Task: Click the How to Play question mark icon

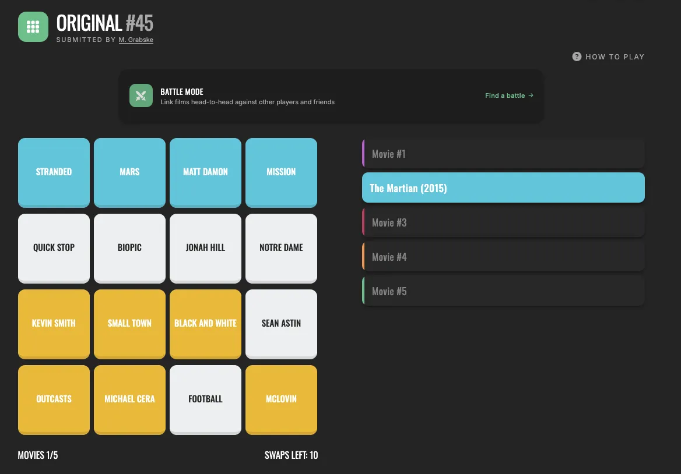Action: pos(577,57)
